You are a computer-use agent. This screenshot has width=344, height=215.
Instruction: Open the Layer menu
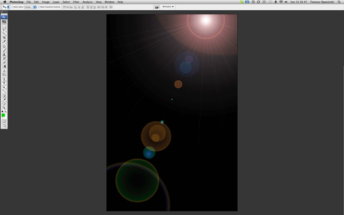pyautogui.click(x=56, y=2)
